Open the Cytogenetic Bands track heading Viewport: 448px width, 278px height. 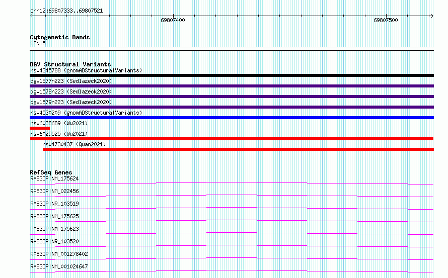click(x=60, y=37)
